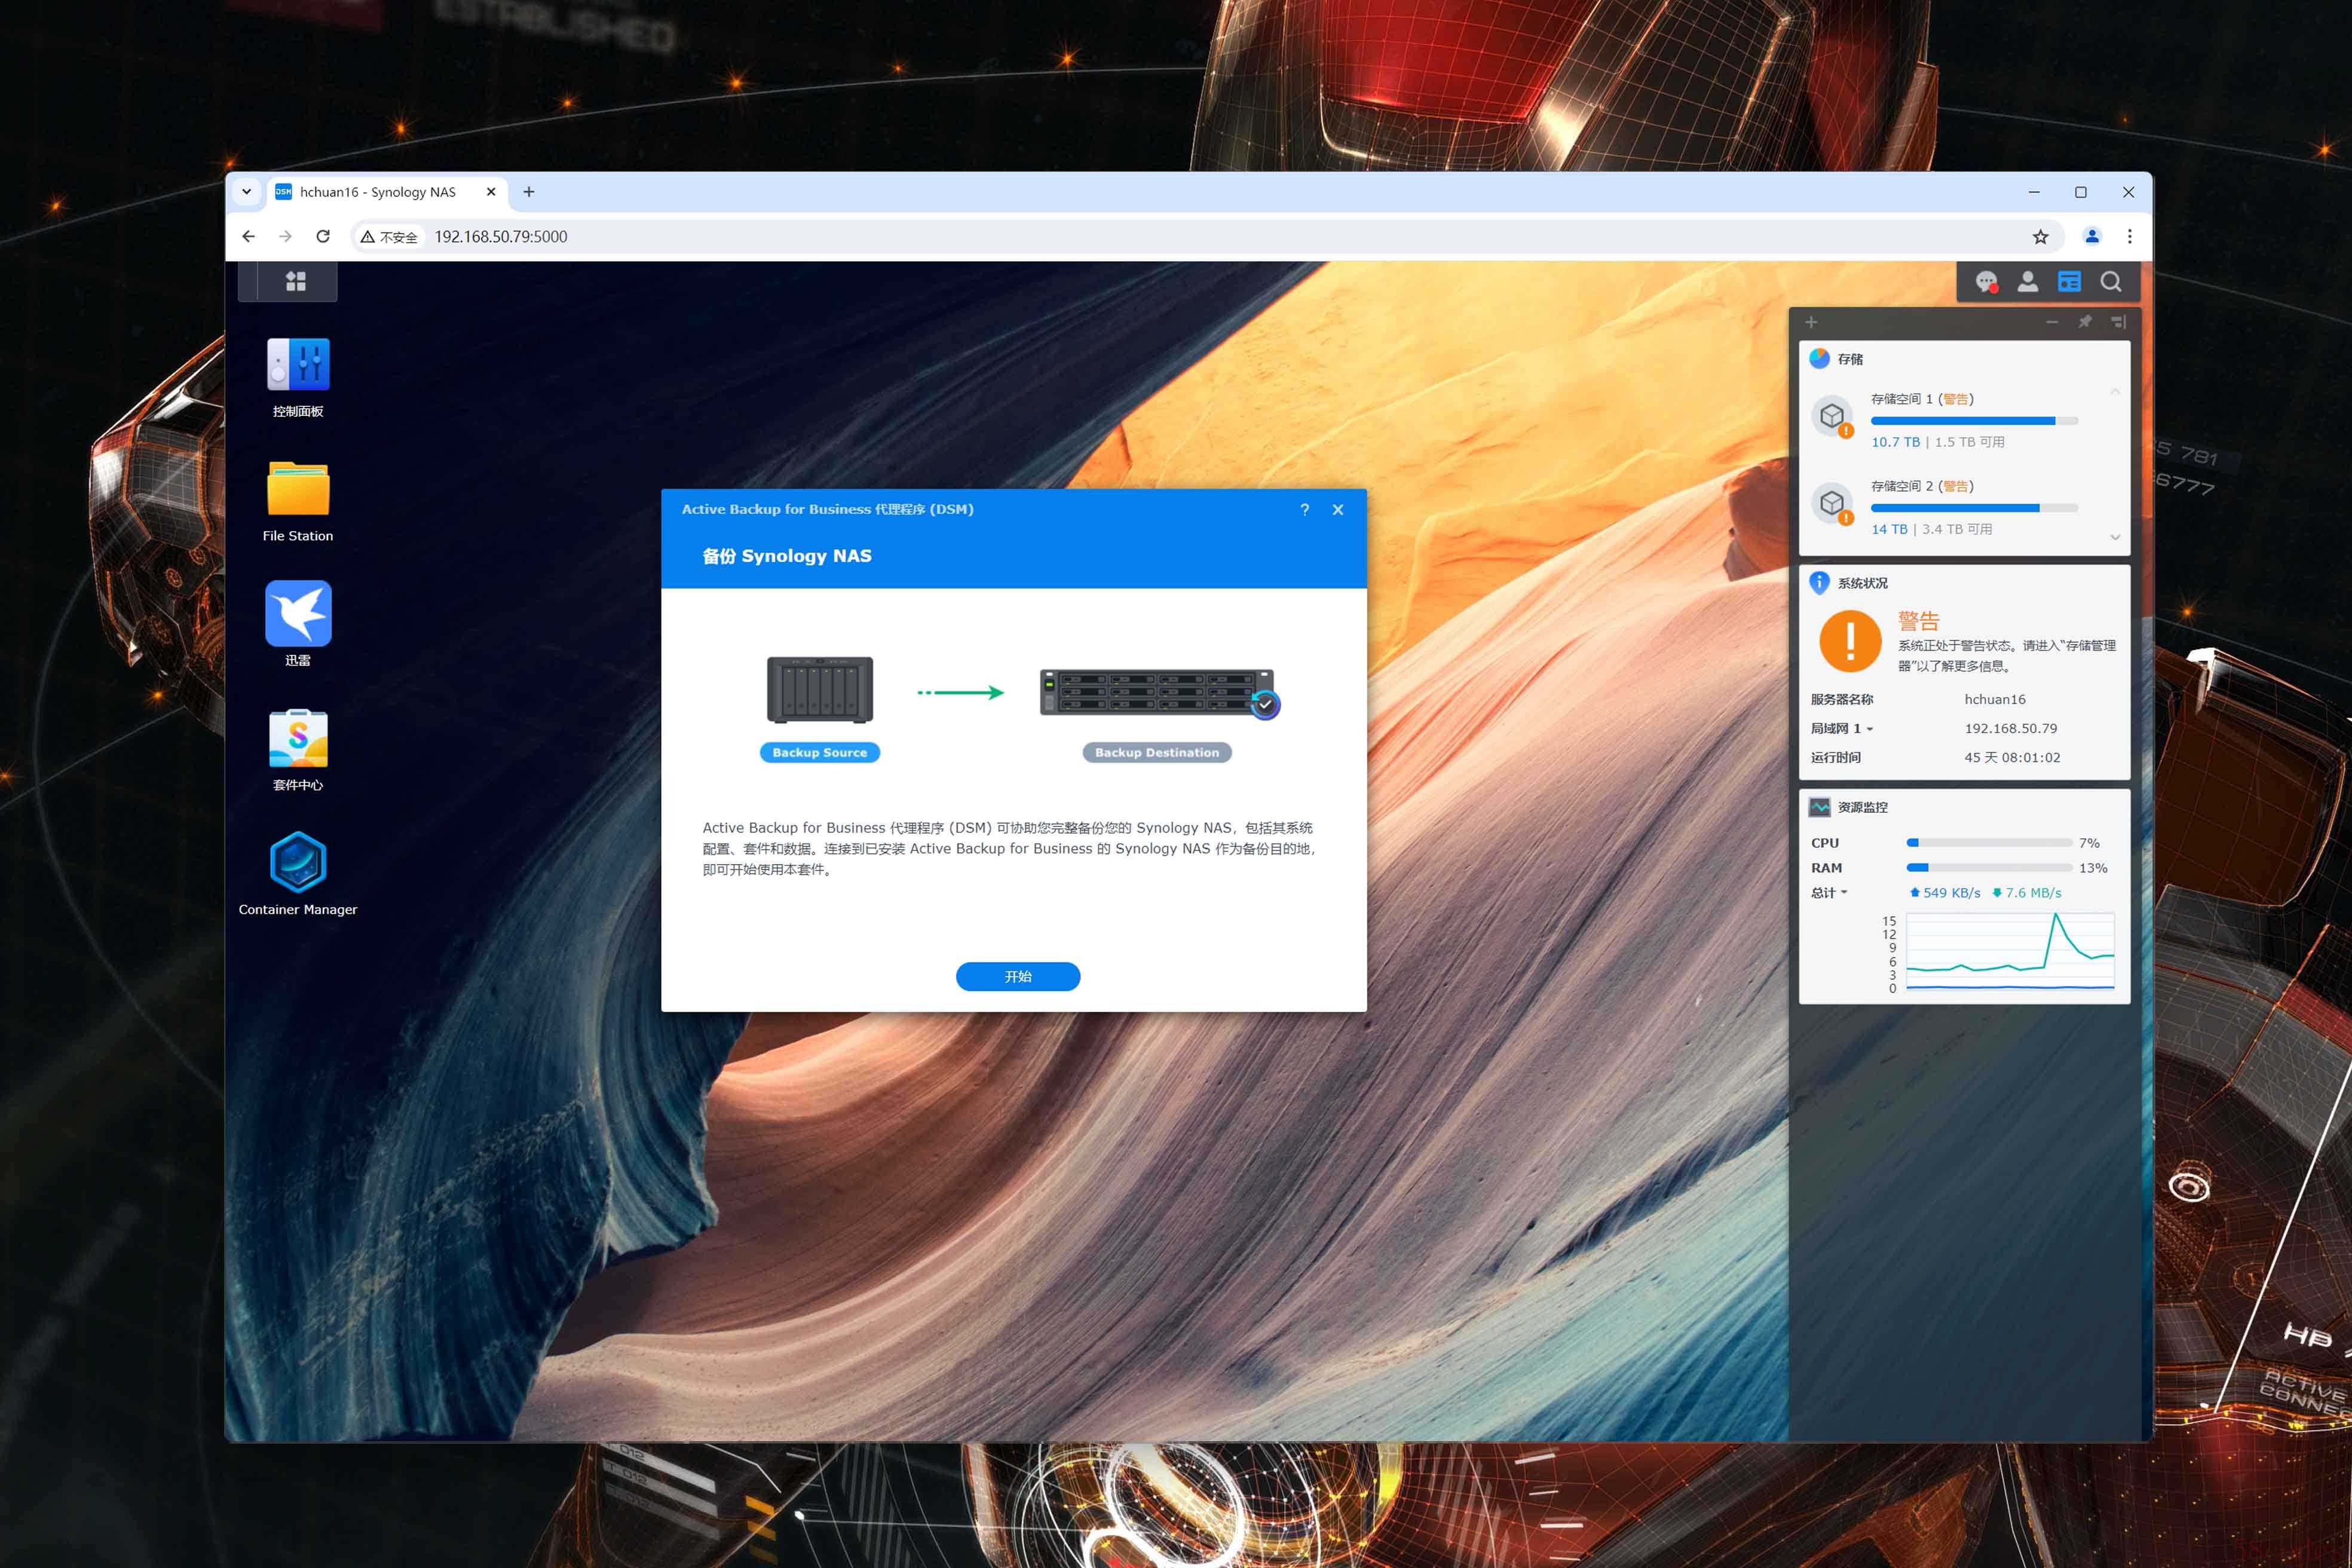This screenshot has height=1568, width=2352.
Task: Click the 开始 start button
Action: [x=1018, y=977]
